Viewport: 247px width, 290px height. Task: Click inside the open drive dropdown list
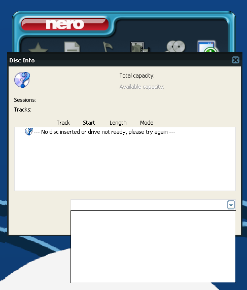tap(153, 246)
